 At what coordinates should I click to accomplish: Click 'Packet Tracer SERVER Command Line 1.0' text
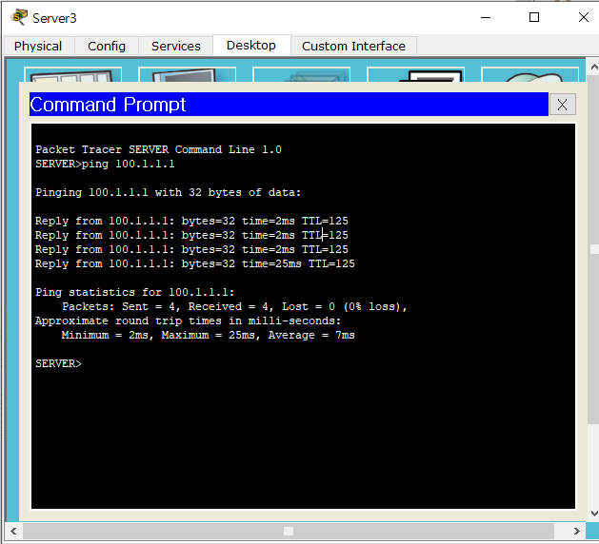[158, 149]
